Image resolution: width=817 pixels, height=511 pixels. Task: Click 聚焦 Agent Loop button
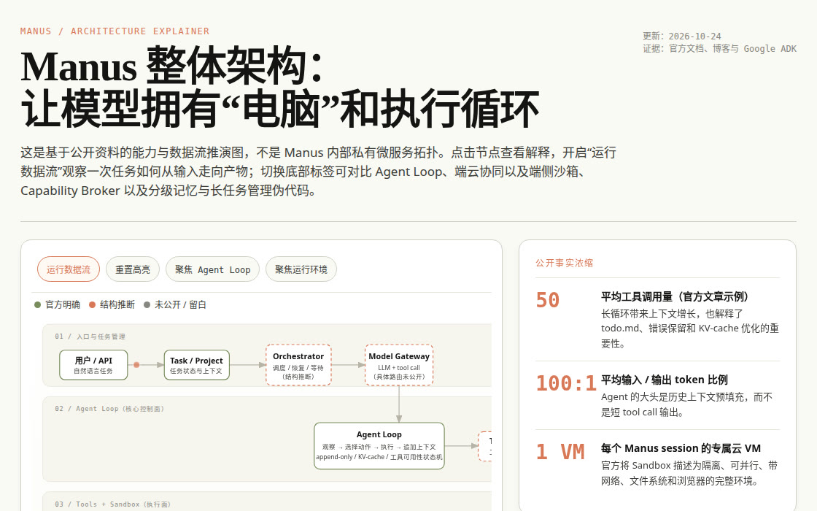[212, 269]
